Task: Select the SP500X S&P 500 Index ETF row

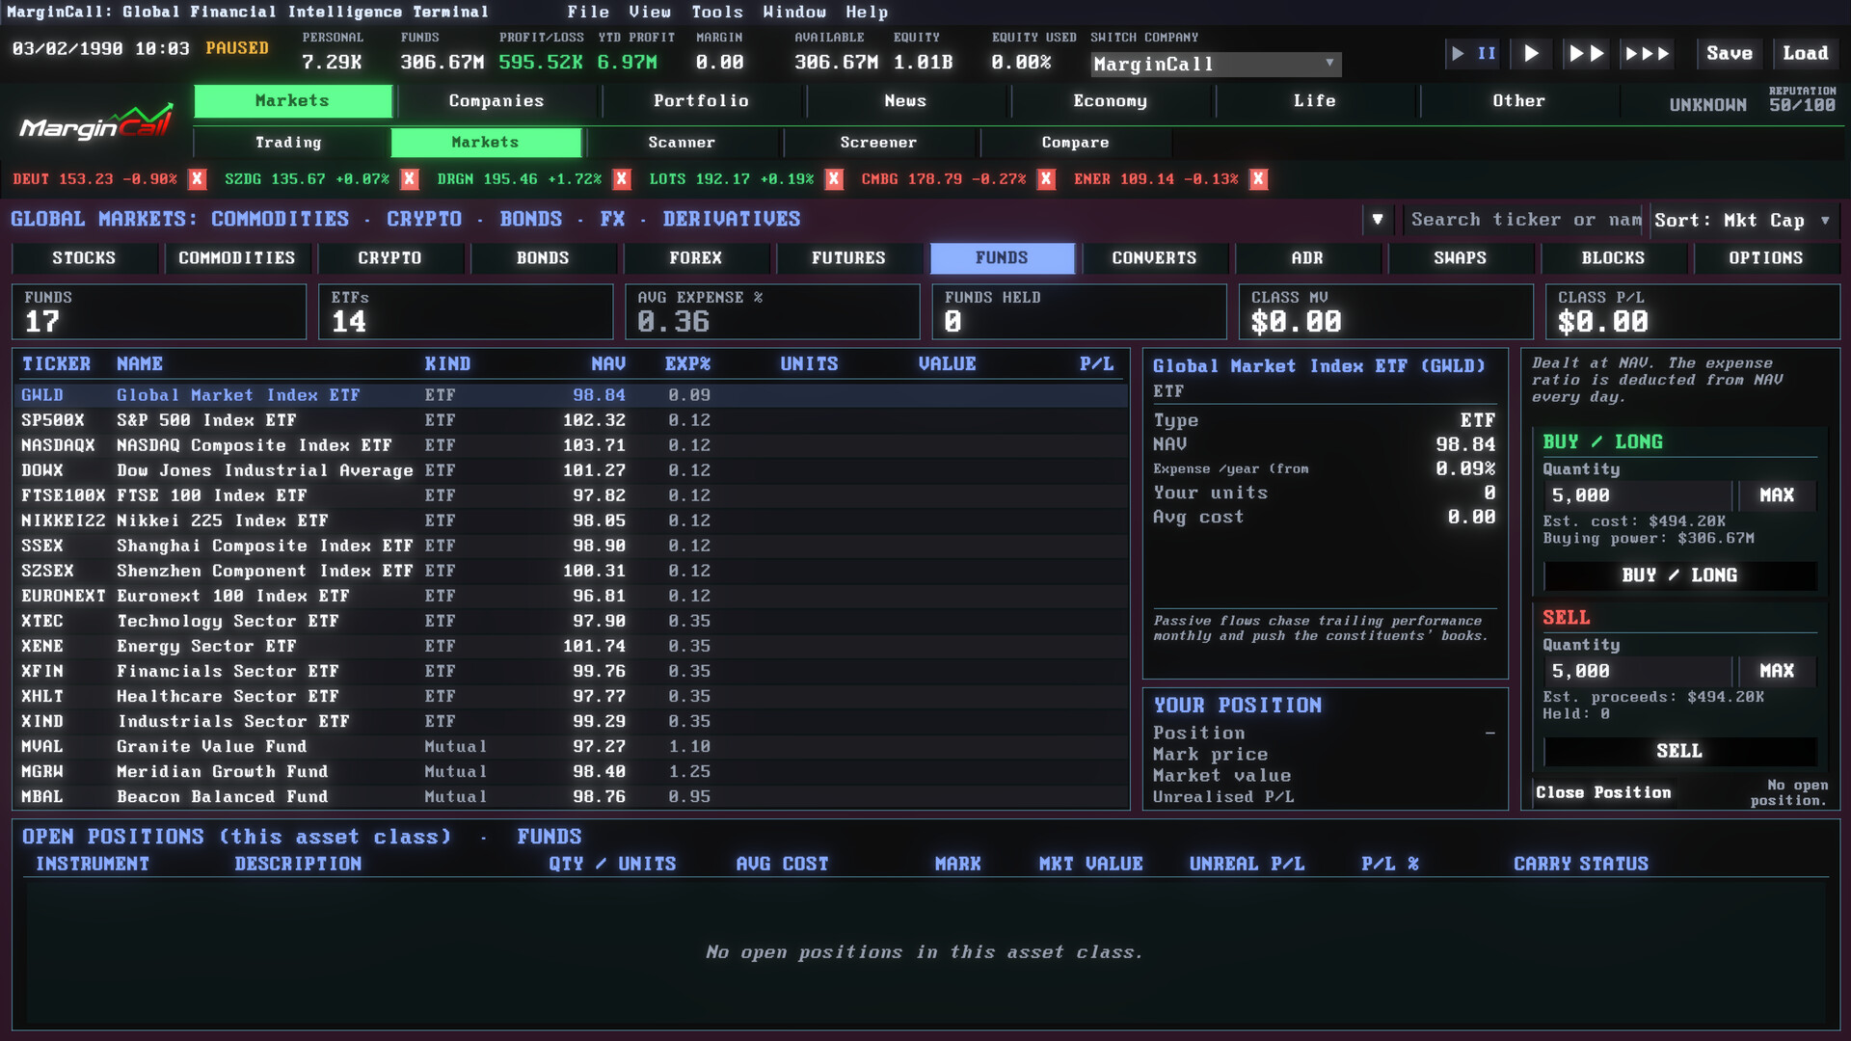Action: [x=571, y=420]
